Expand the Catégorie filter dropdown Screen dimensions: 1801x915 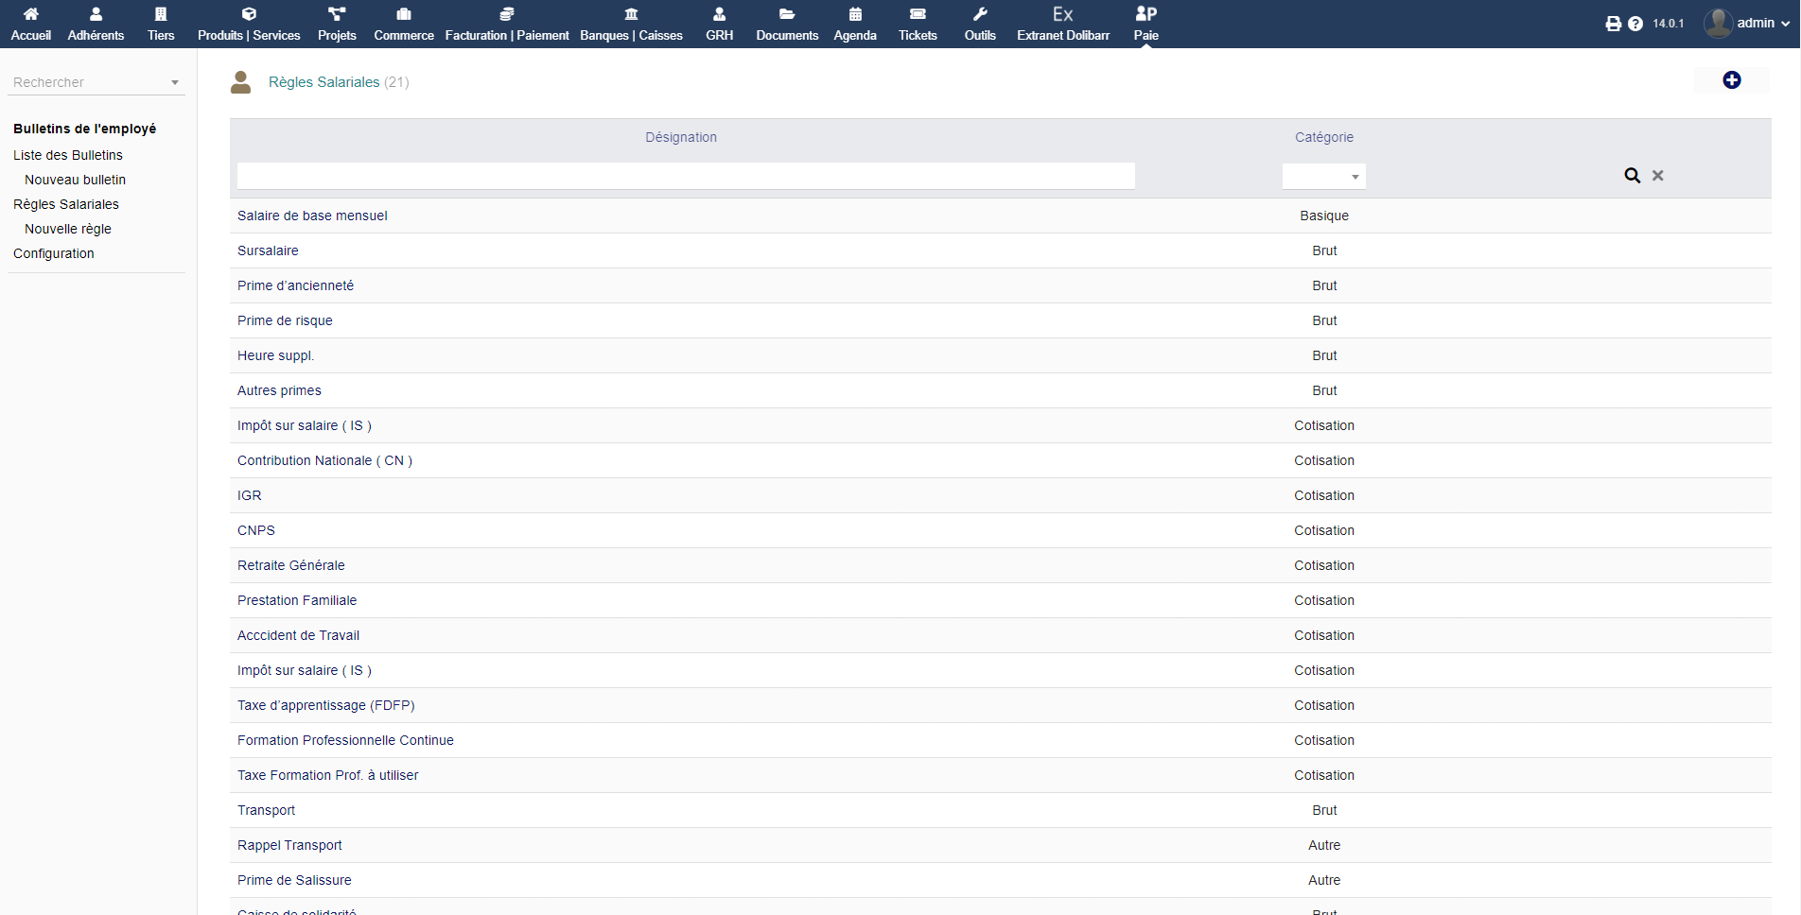1323,177
